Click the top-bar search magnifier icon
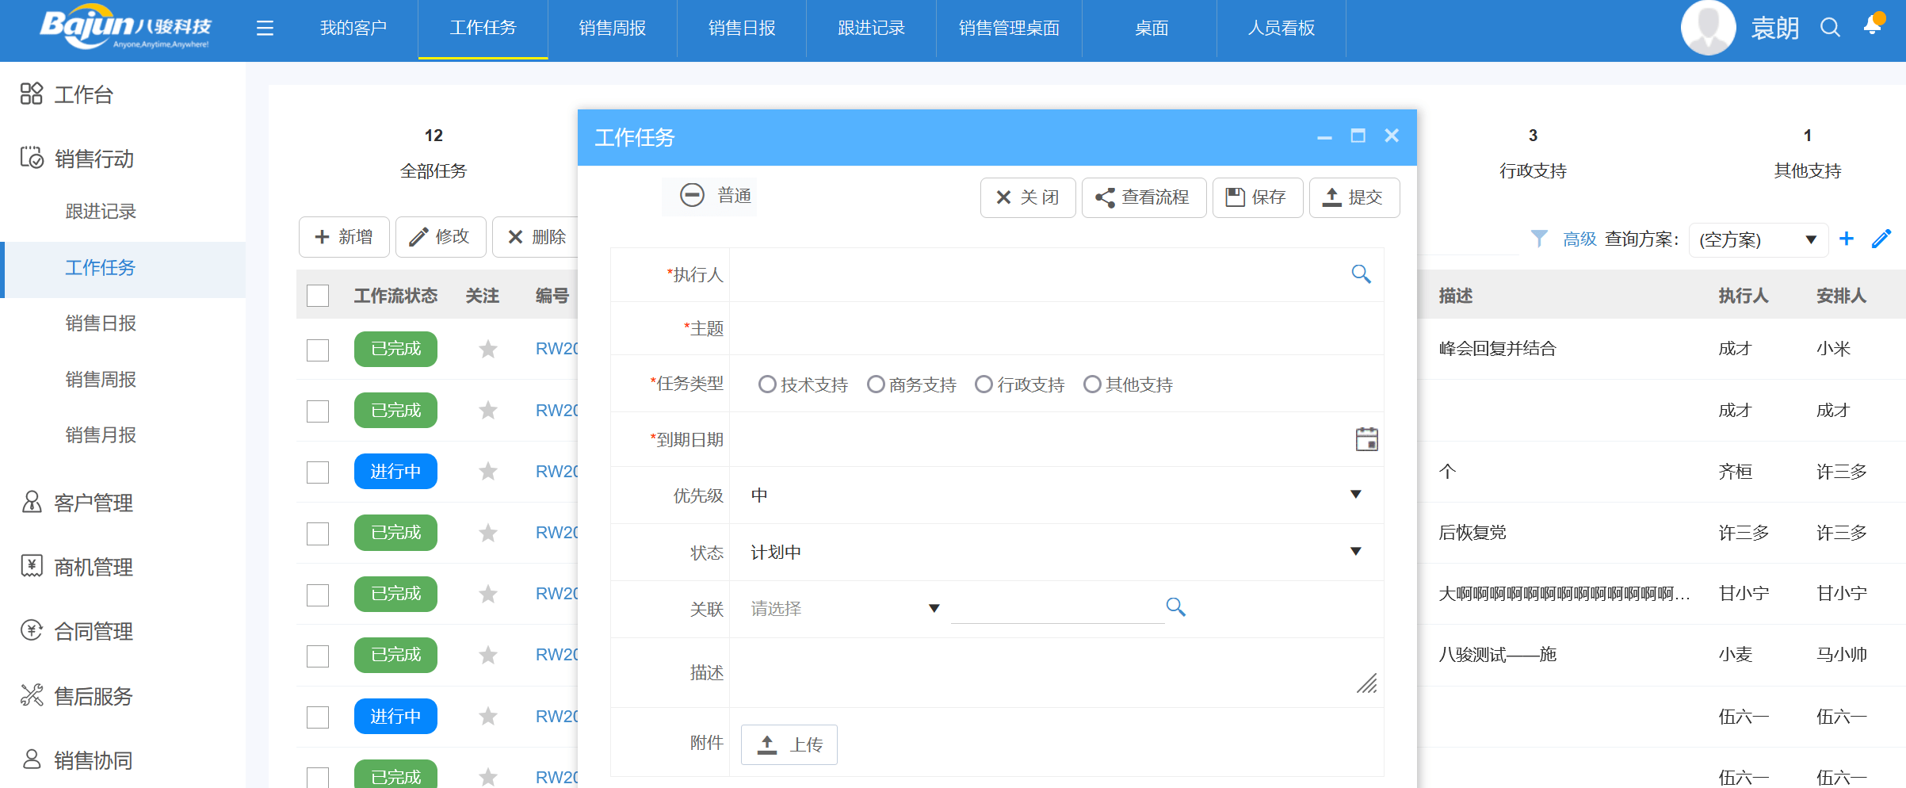1906x788 pixels. [1830, 28]
